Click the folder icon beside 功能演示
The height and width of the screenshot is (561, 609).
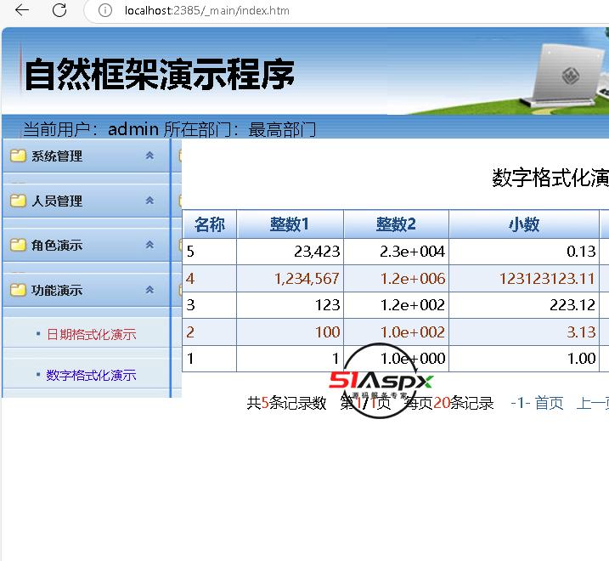(x=18, y=290)
